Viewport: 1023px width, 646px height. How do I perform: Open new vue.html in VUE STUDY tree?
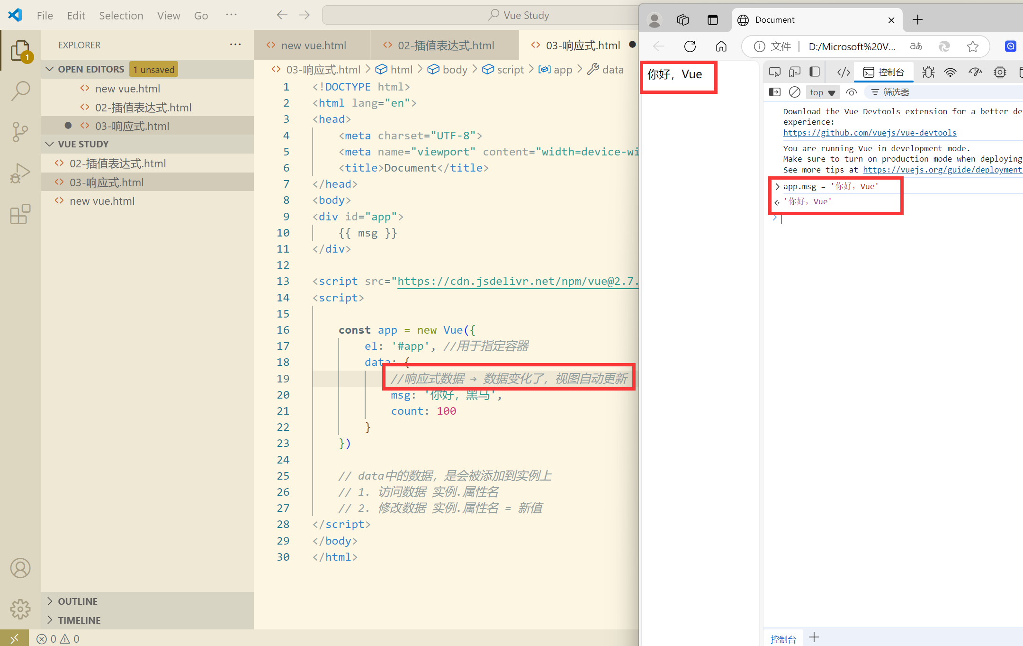coord(102,201)
